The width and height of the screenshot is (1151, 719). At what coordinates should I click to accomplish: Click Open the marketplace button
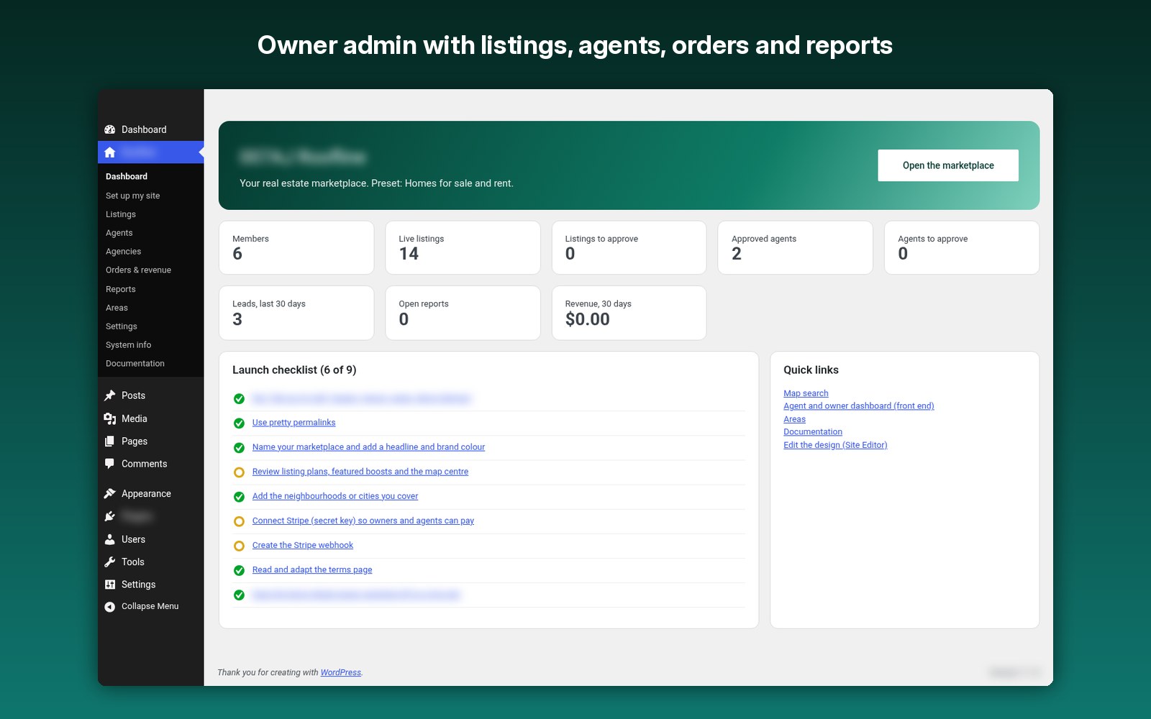click(x=948, y=165)
